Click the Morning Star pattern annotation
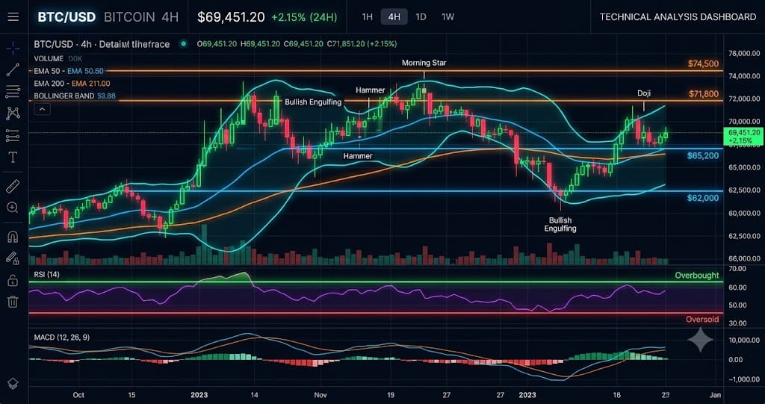This screenshot has height=404, width=765. [x=424, y=63]
